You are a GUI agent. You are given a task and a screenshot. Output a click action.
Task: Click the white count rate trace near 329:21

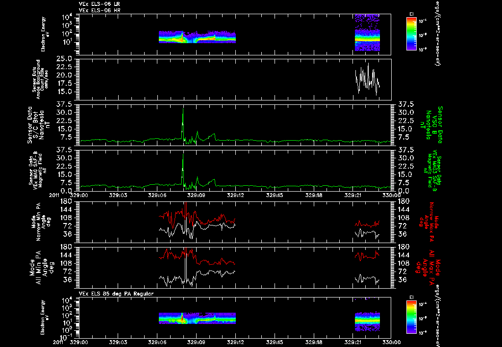tap(367, 79)
